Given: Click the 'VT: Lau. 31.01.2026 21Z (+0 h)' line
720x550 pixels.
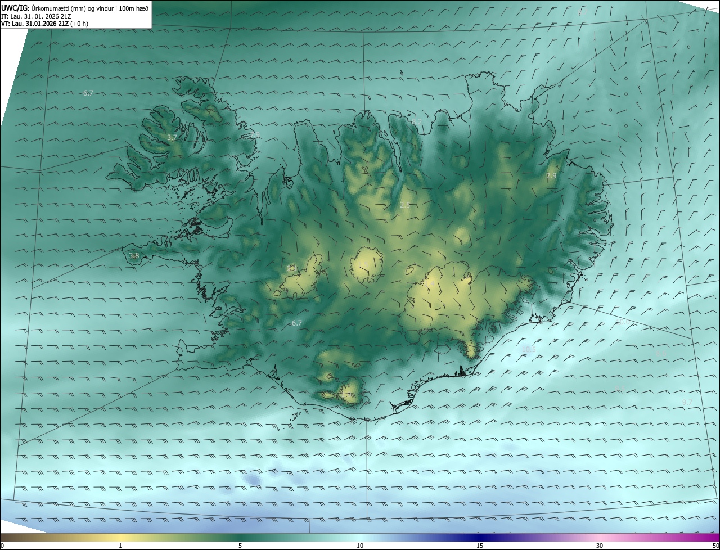Looking at the screenshot, I should tap(44, 24).
